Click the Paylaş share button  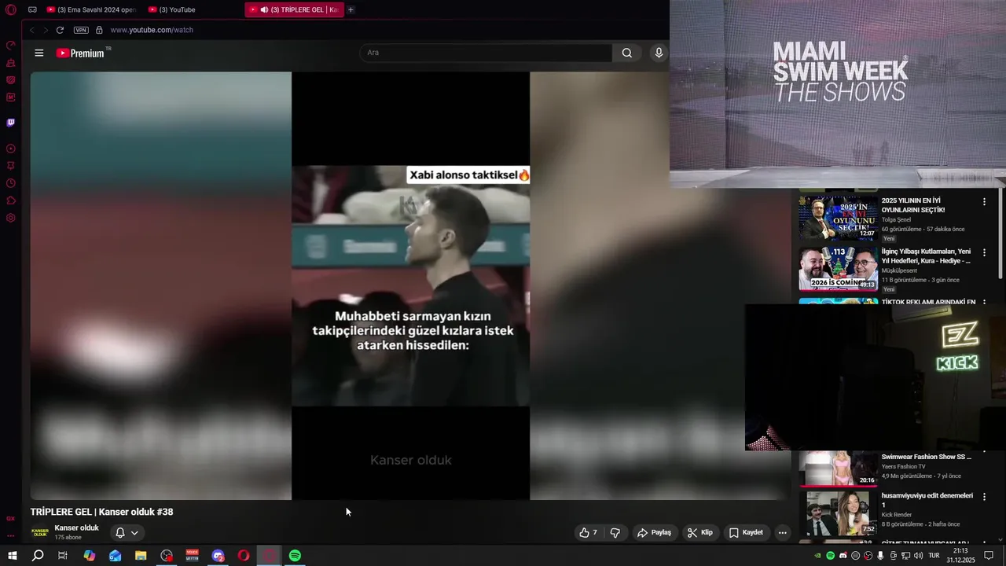(x=654, y=532)
